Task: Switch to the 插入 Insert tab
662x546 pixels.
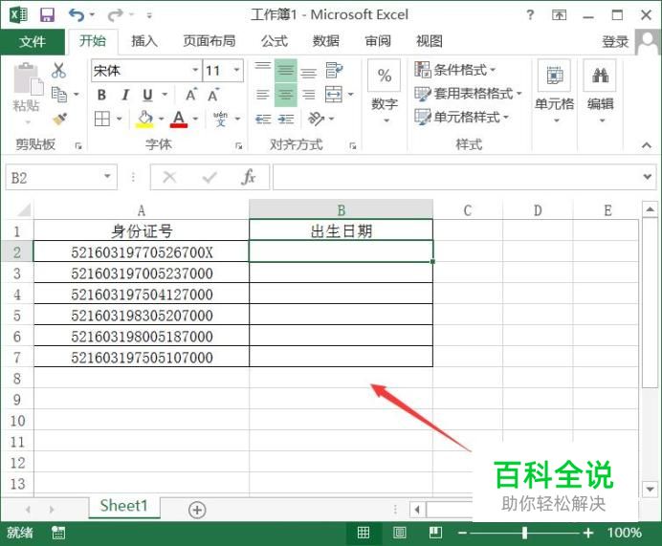Action: pos(143,41)
